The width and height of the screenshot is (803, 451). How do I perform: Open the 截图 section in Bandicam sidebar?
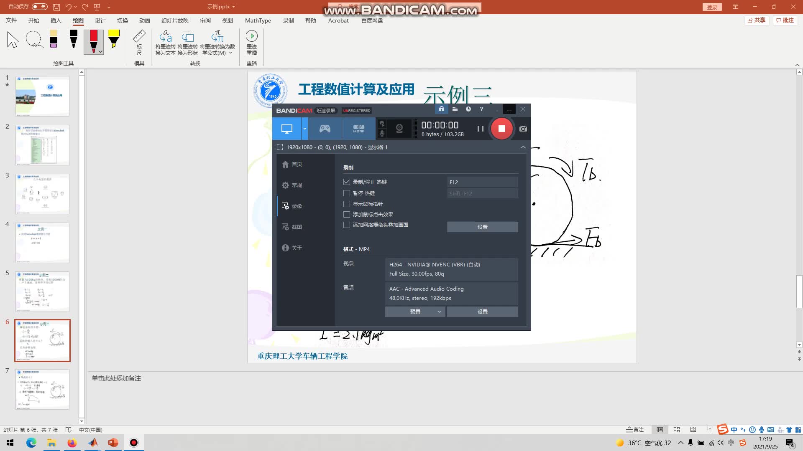pyautogui.click(x=297, y=227)
